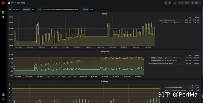Sort Memory Usage legend by current
The image size is (203, 103).
tap(197, 56)
